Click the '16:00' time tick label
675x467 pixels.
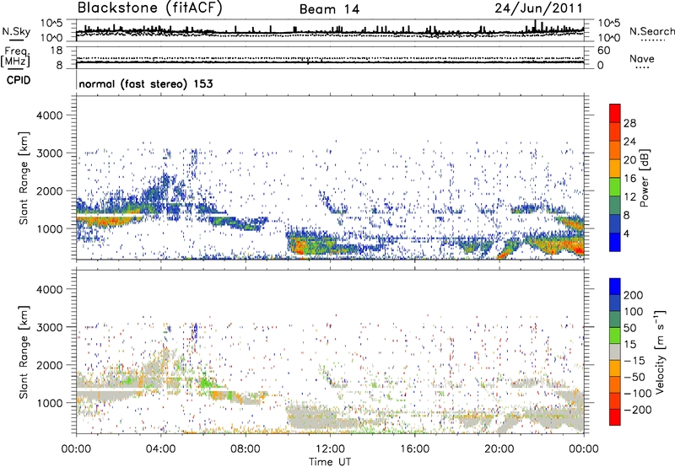[414, 449]
